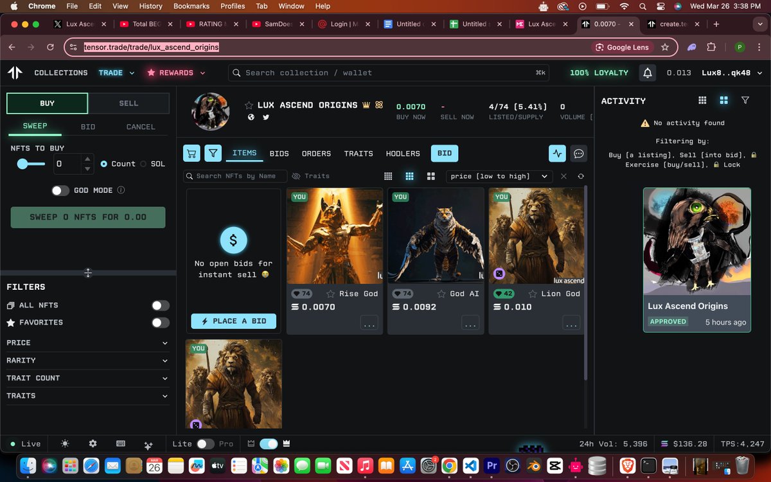This screenshot has height=482, width=771.
Task: Increase NFTs to buy count stepper
Action: coord(87,159)
